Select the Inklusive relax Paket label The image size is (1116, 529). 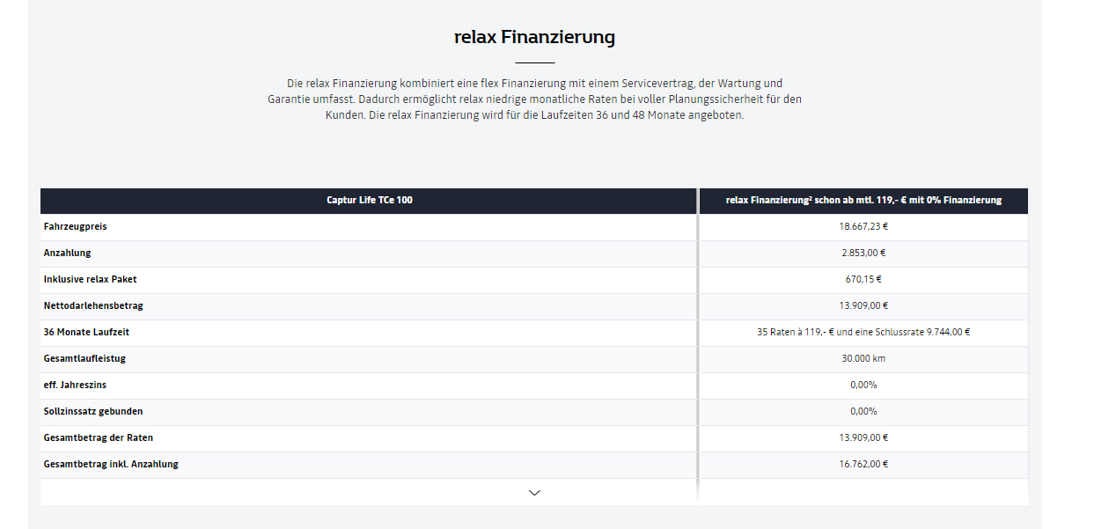[x=90, y=280]
